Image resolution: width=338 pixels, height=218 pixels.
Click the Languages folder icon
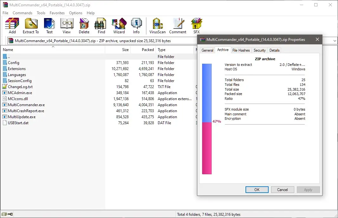(x=5, y=74)
